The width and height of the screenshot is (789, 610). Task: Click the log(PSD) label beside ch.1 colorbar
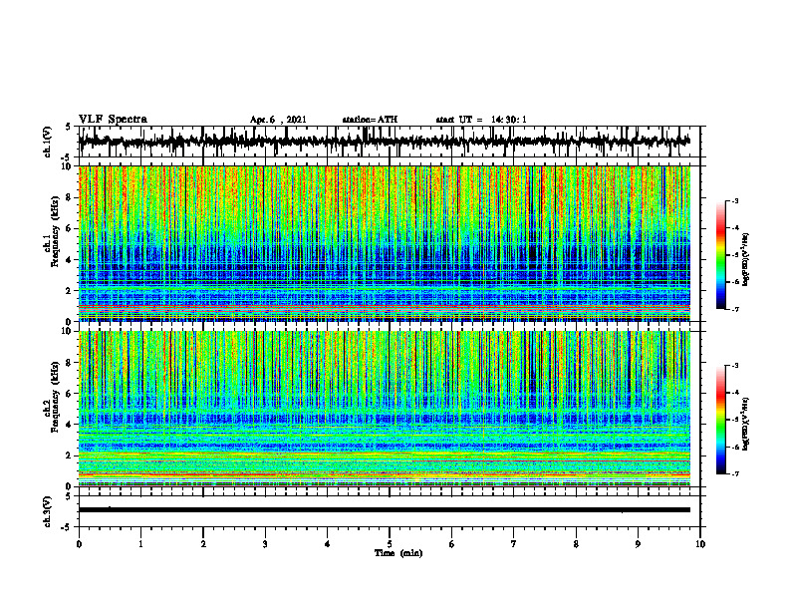point(746,259)
